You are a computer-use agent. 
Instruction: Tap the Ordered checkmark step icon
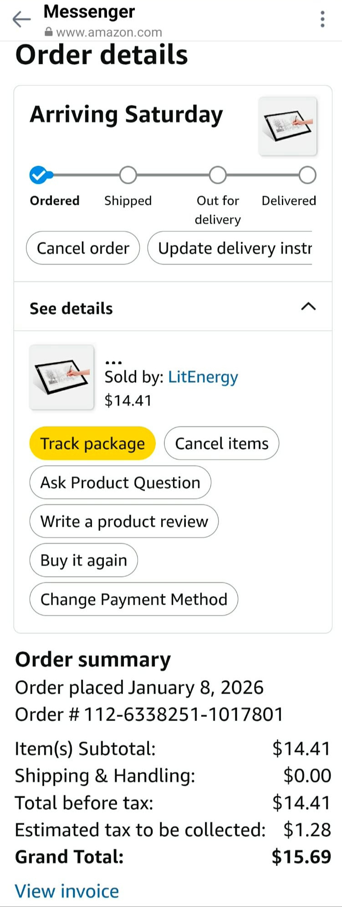click(x=39, y=175)
